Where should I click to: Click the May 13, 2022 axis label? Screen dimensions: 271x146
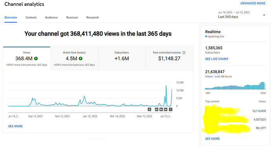tap(144, 116)
